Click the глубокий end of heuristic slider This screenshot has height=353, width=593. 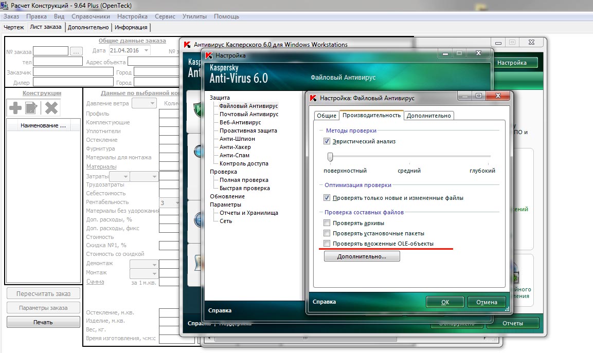488,156
